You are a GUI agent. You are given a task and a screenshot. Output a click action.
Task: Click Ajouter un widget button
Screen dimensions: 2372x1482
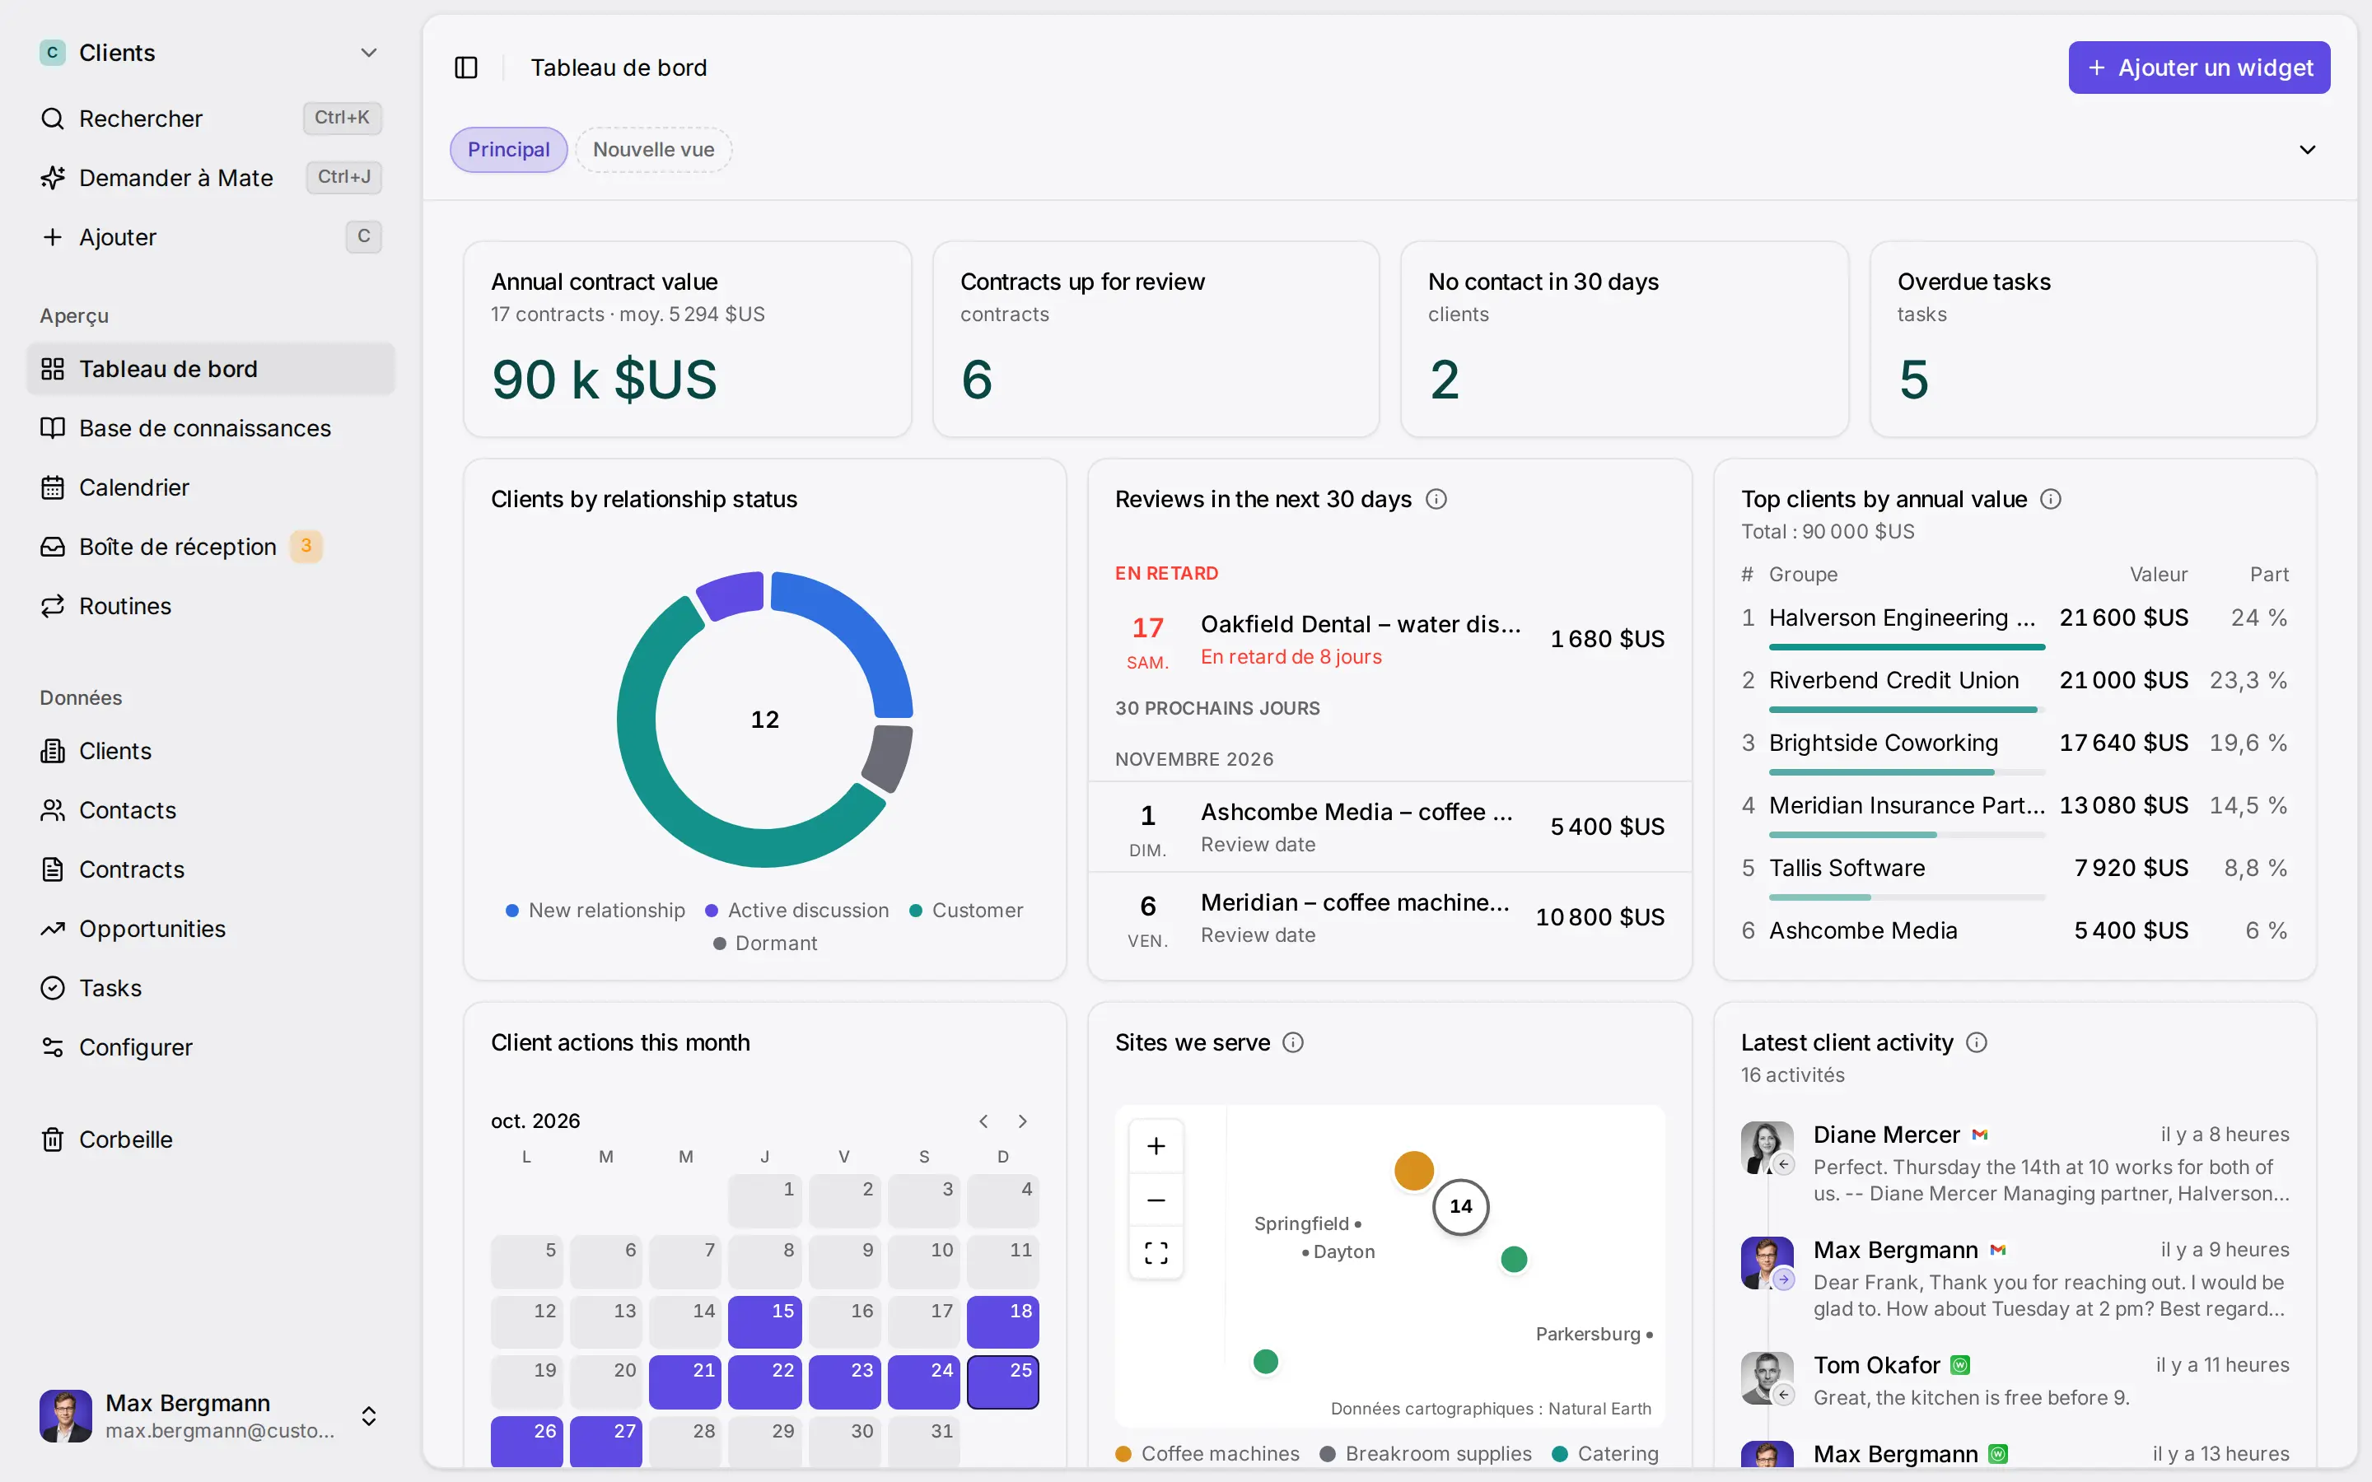2200,68
